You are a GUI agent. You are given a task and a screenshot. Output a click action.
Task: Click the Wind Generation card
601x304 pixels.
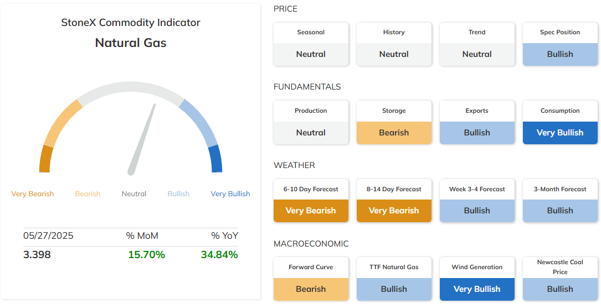[x=477, y=279]
